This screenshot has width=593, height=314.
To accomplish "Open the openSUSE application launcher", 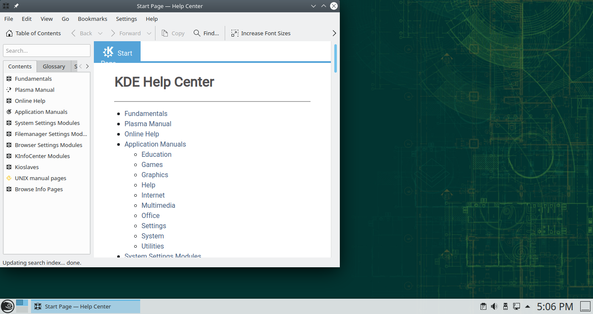I will (8, 306).
